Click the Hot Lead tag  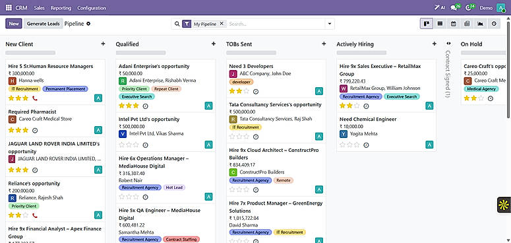174,188
